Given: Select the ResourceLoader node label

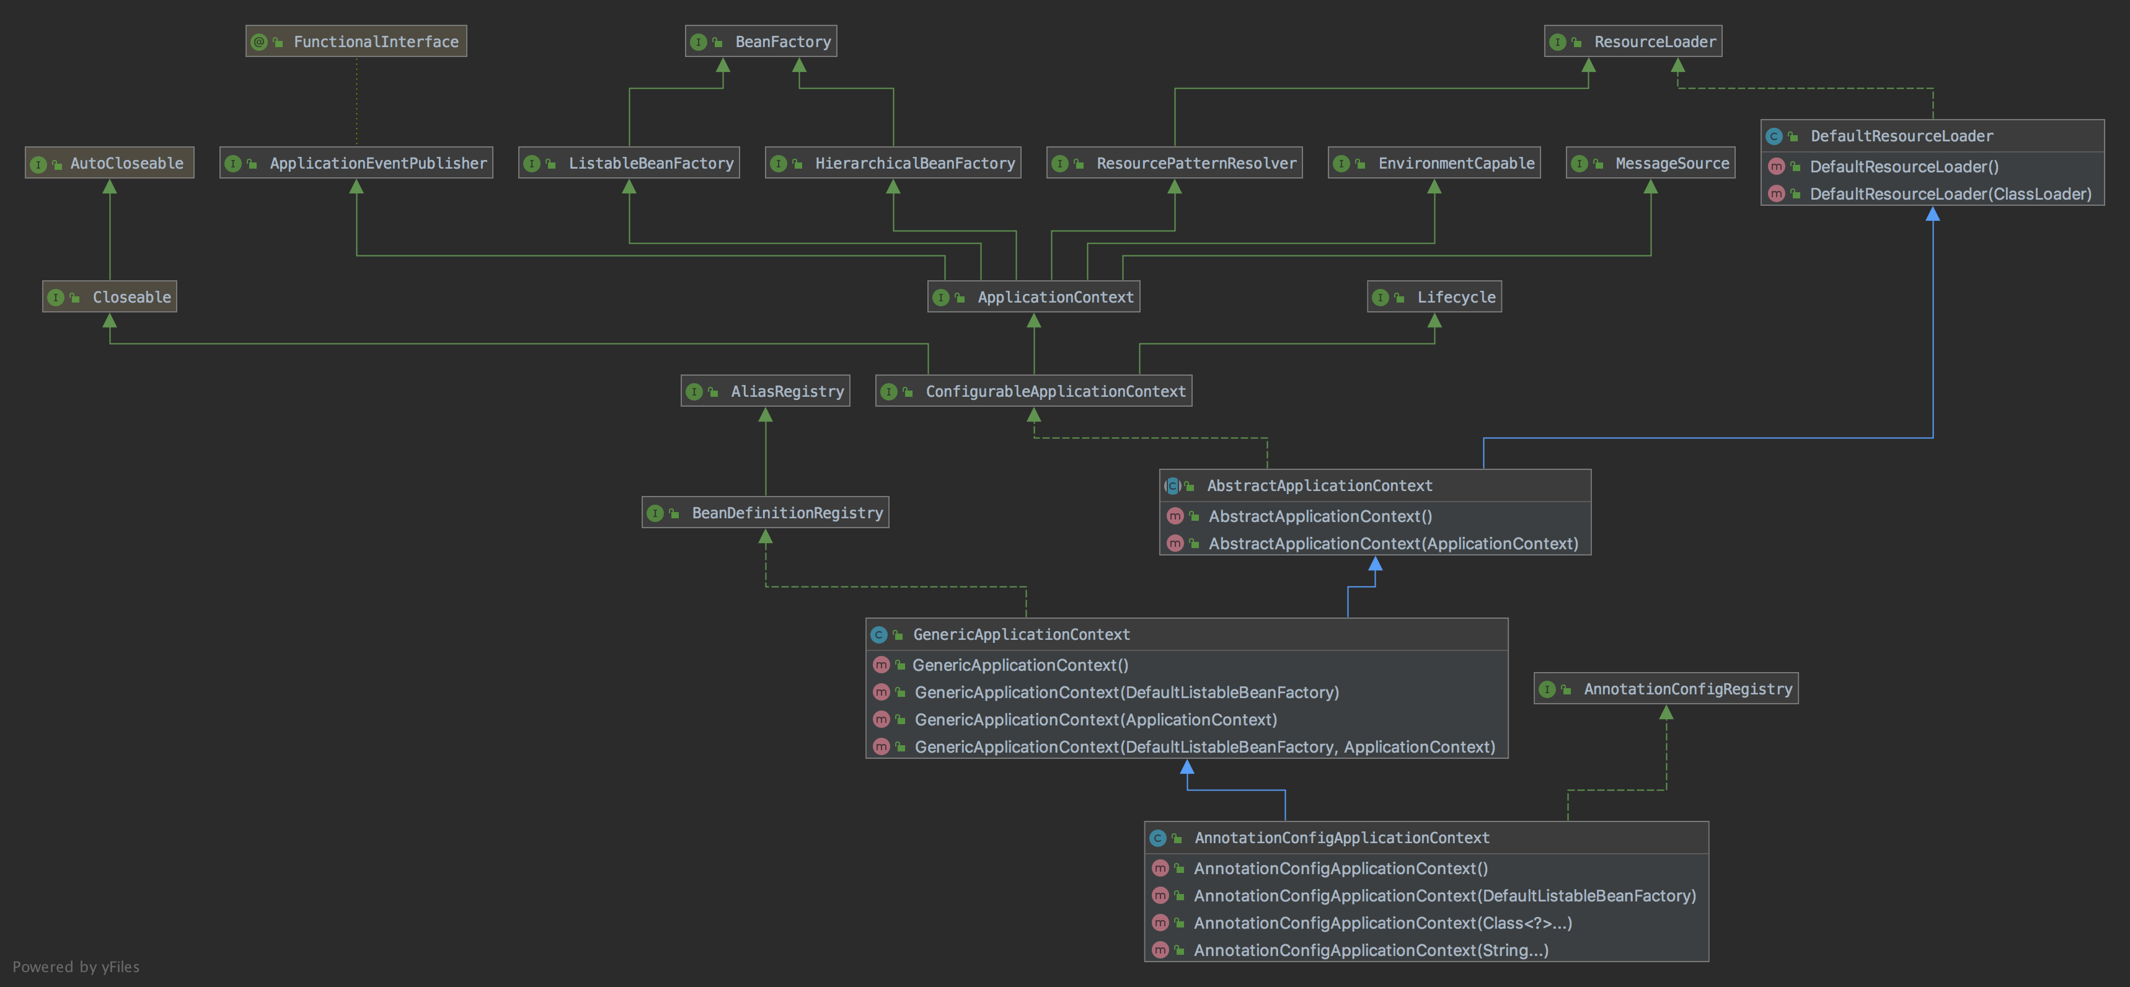Looking at the screenshot, I should click(1655, 42).
